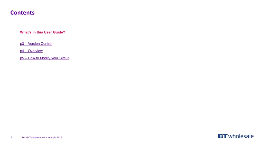Click the word Overview in the contents list
Screen dimensions: 263x146
[x=35, y=51]
